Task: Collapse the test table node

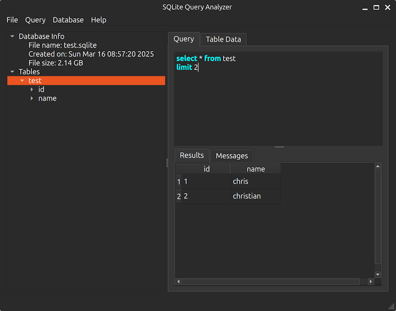Action: [x=22, y=81]
